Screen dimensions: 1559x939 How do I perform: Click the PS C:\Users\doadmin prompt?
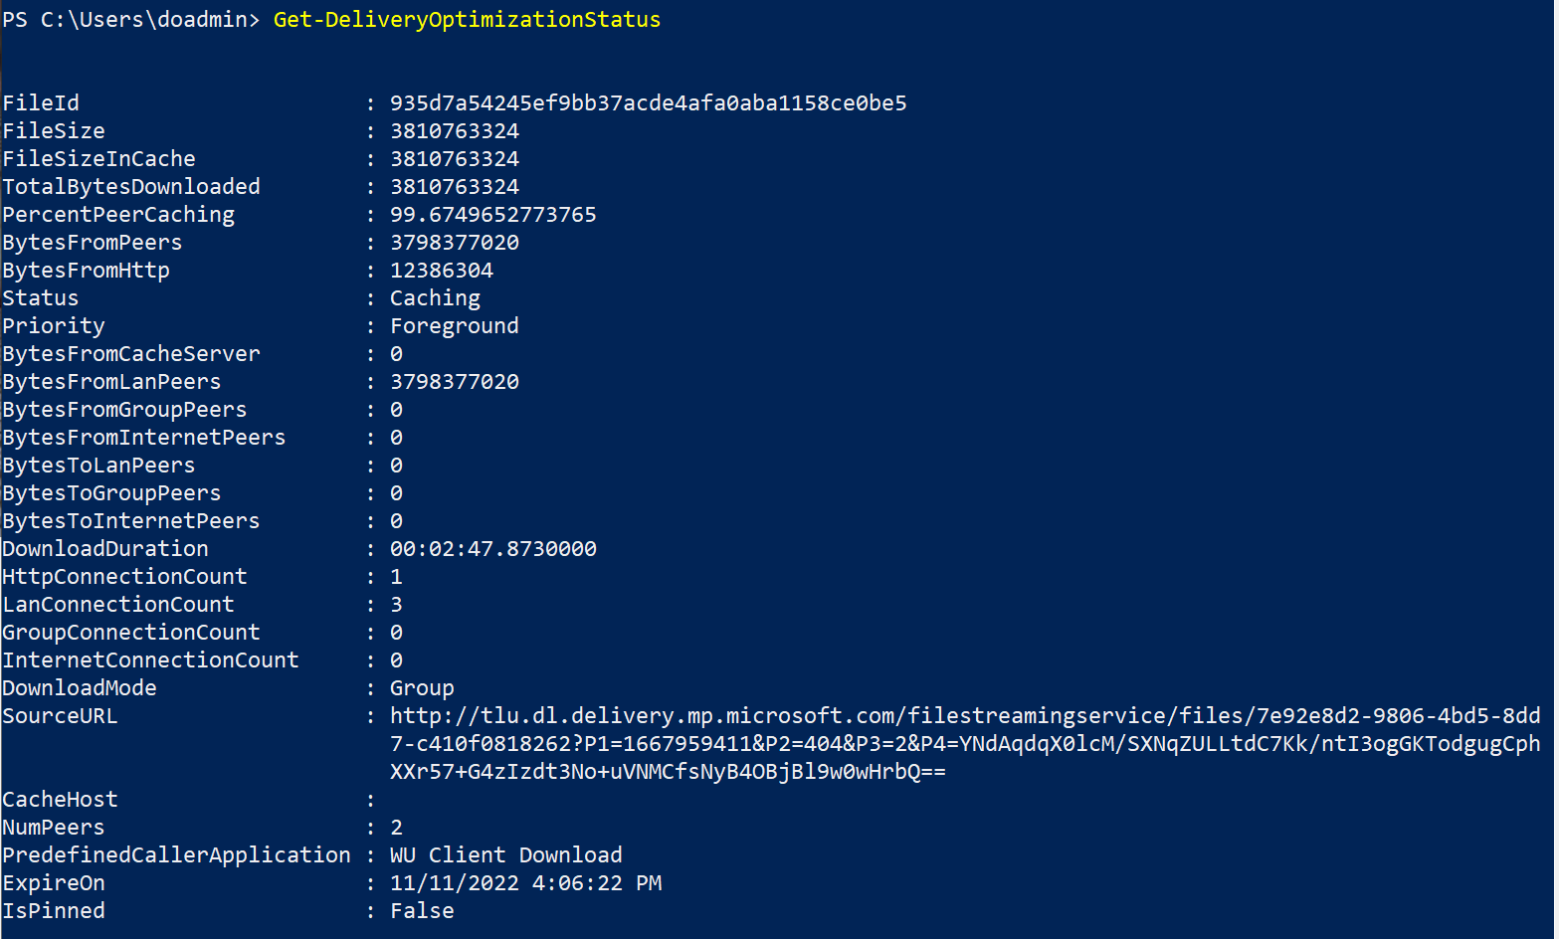[130, 20]
